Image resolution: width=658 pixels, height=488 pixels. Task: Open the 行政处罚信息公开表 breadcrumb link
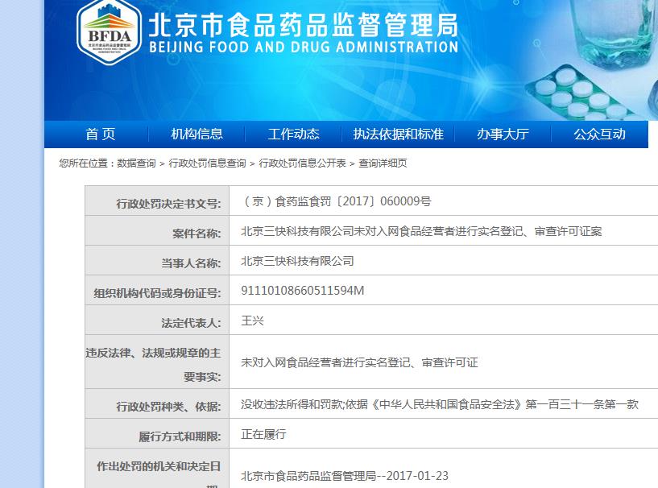tap(302, 163)
